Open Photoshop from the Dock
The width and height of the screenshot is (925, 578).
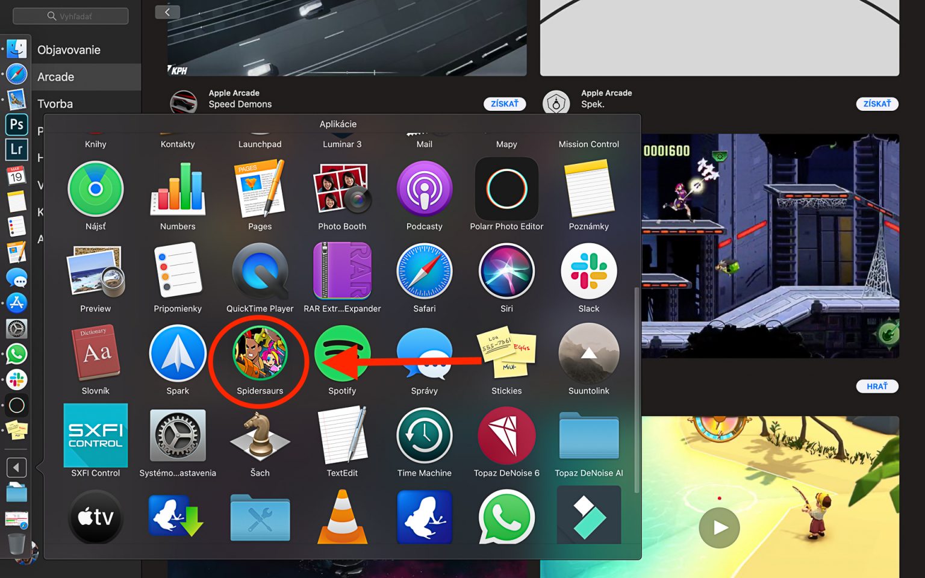point(16,124)
